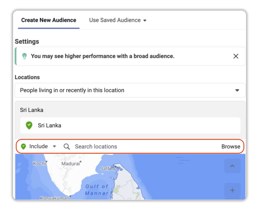Image resolution: width=260 pixels, height=211 pixels.
Task: Click the Locations section label
Action: (x=27, y=77)
